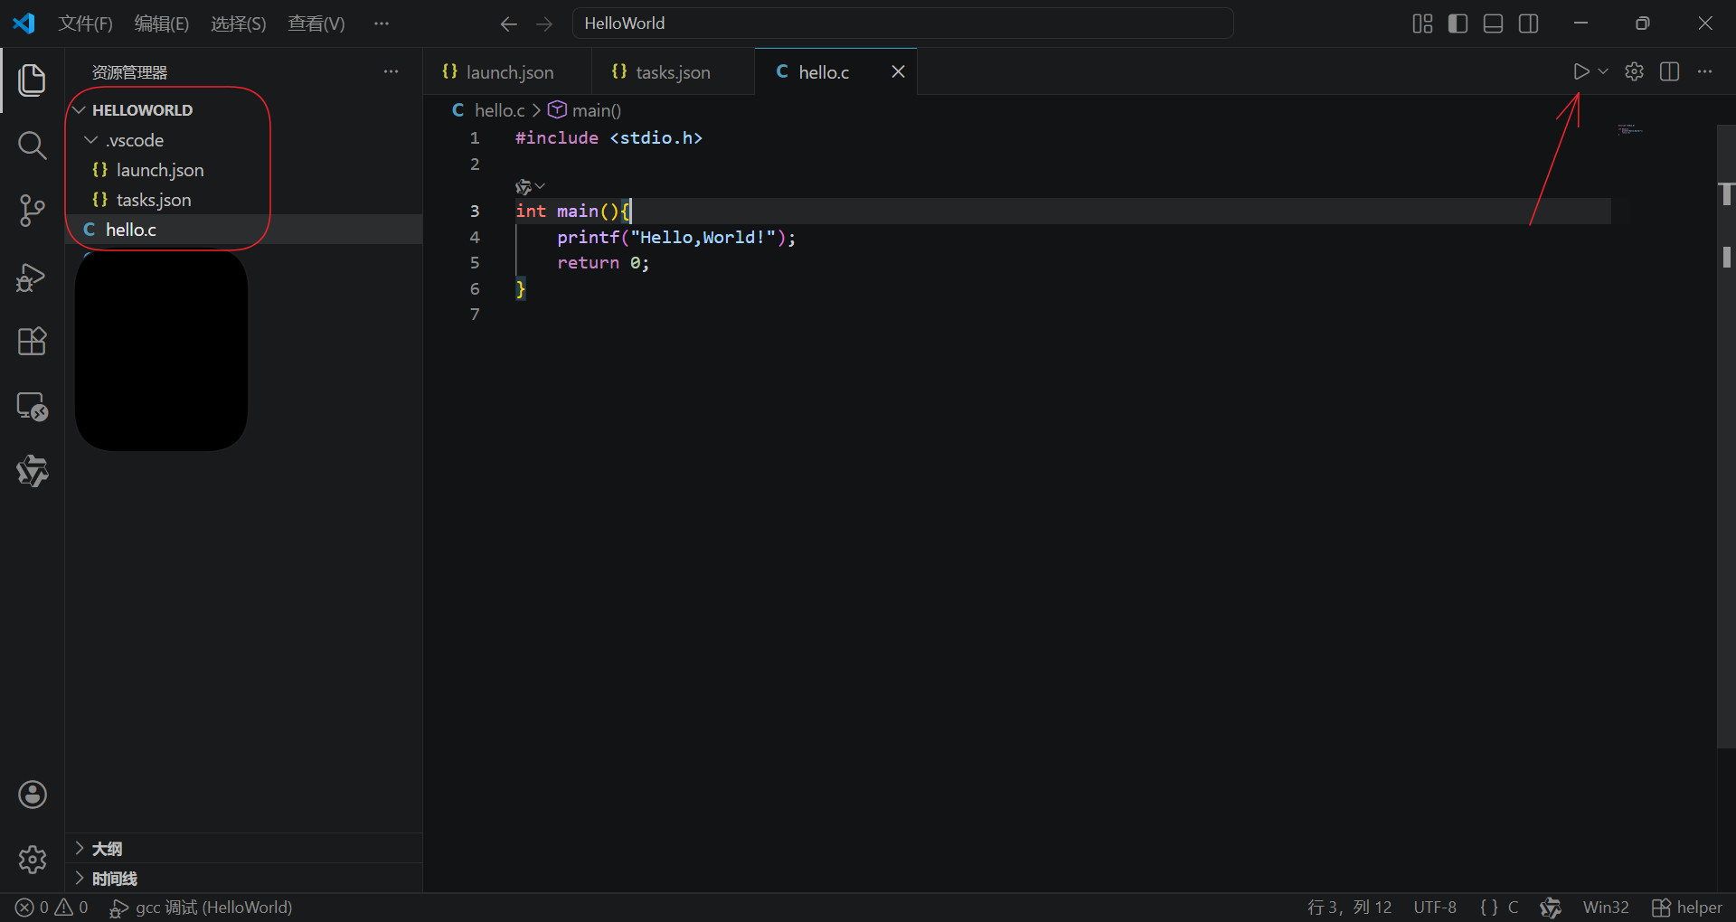1736x922 pixels.
Task: Open Accounts menu in activity bar
Action: pyautogui.click(x=32, y=795)
